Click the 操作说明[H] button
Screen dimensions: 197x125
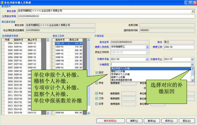[x=111, y=121]
